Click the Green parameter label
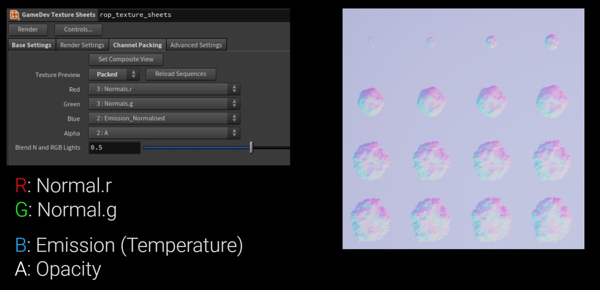 pyautogui.click(x=72, y=104)
